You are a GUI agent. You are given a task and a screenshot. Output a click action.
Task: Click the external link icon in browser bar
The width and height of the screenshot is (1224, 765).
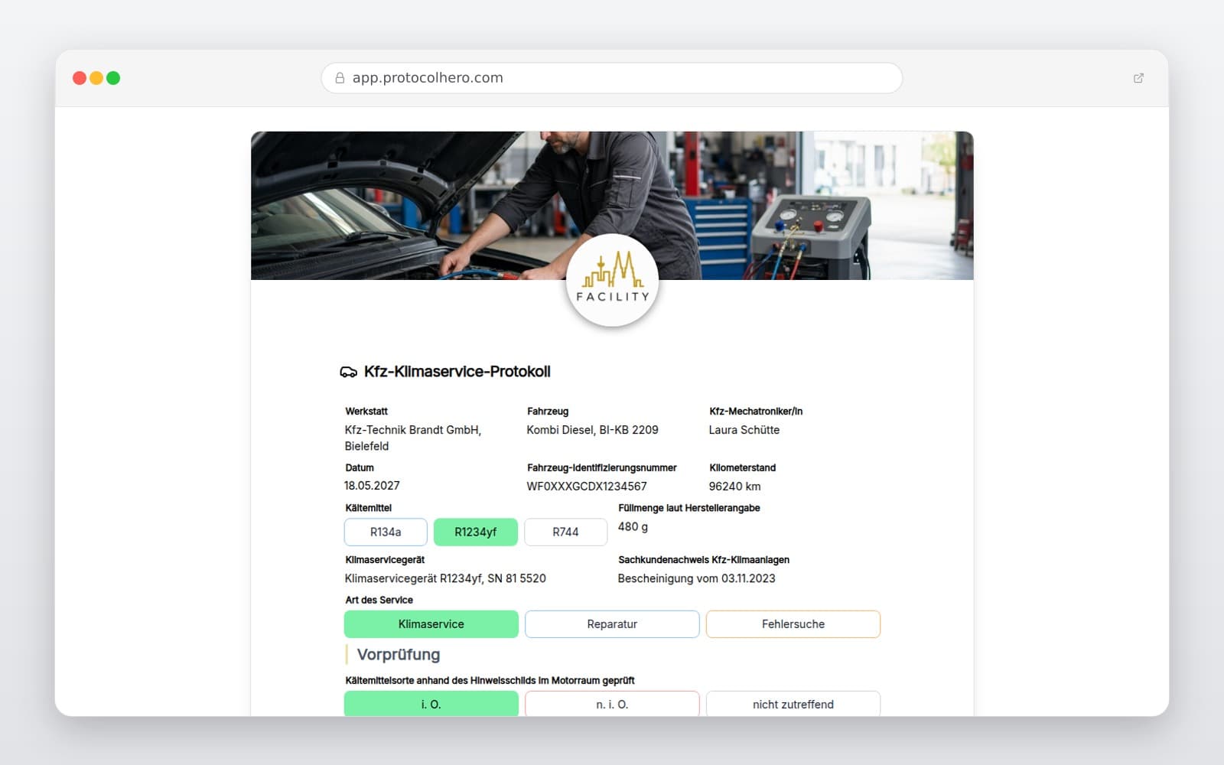(x=1138, y=78)
